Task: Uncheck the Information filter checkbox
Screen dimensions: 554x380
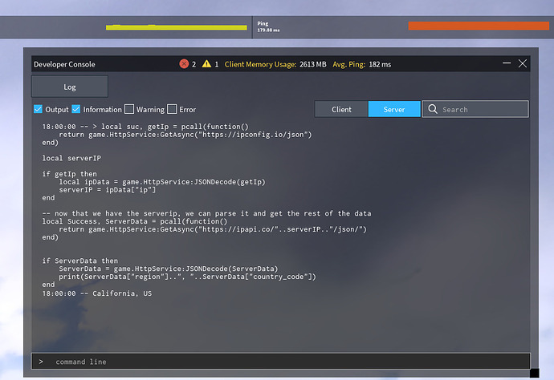Action: point(76,109)
